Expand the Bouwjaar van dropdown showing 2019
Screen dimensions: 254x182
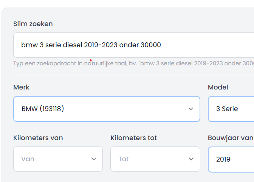(231, 159)
